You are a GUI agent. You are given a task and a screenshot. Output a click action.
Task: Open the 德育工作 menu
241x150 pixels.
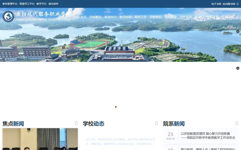141,17
